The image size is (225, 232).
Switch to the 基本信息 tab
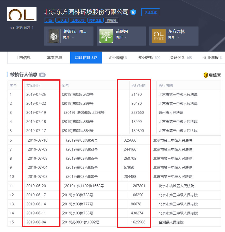click(x=54, y=58)
